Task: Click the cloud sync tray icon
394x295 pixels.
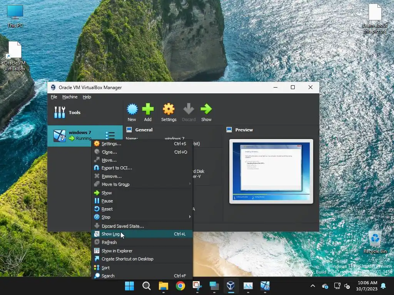Action: [325, 286]
